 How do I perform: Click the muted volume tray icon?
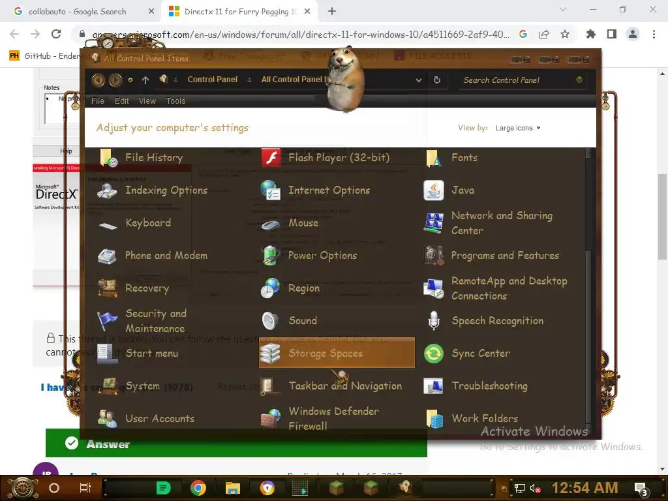coord(535,488)
